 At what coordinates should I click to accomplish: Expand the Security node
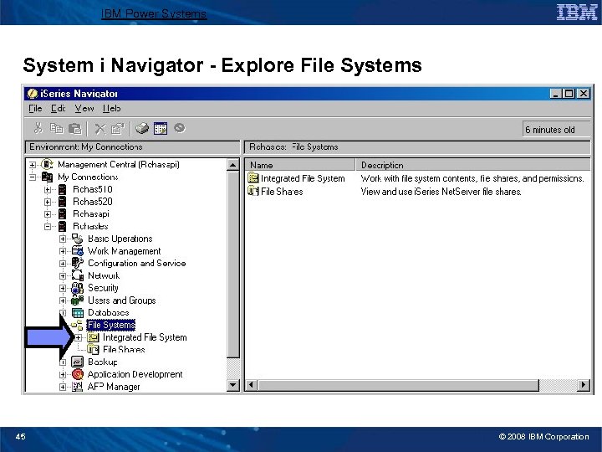(63, 288)
